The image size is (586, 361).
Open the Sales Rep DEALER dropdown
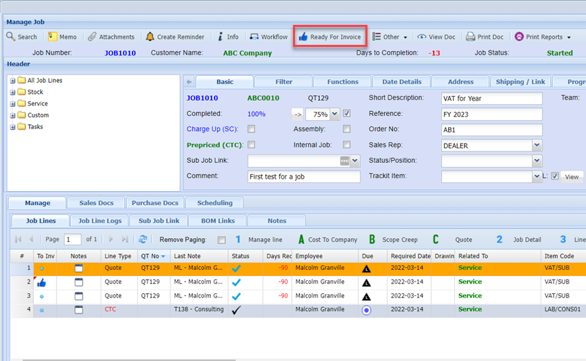coord(536,145)
